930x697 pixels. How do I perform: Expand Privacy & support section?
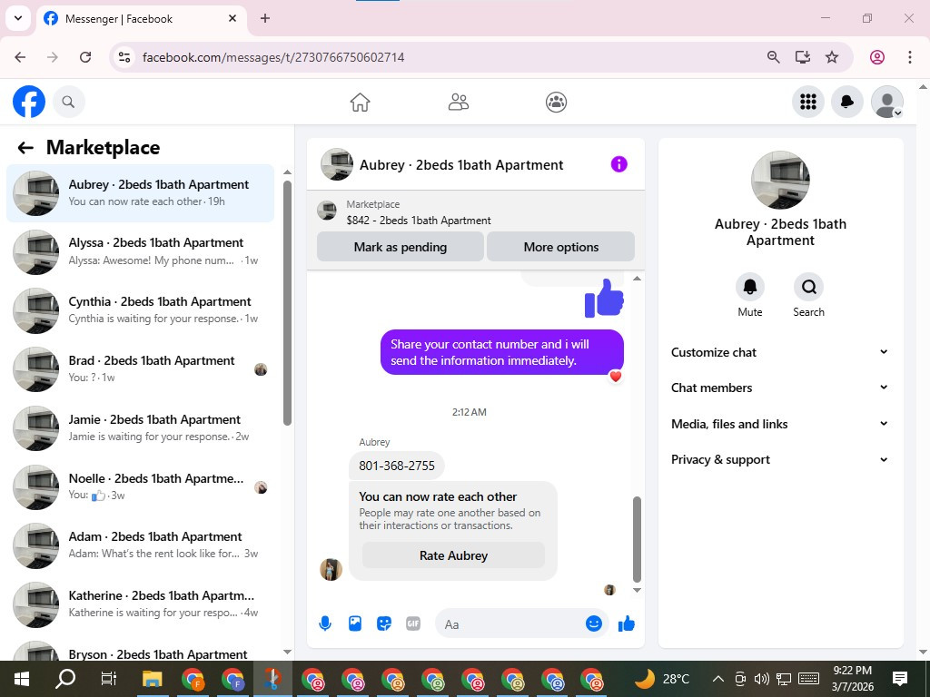780,459
